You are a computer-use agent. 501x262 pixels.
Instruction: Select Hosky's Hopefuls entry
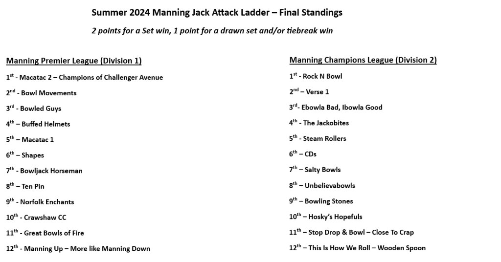coord(326,217)
